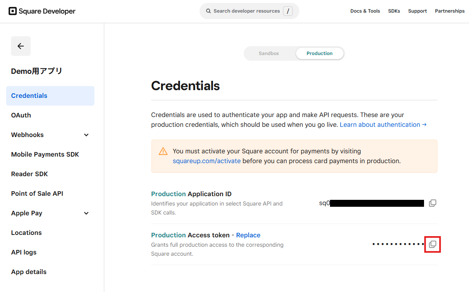This screenshot has width=469, height=292.
Task: Open Docs & Tools menu
Action: (x=365, y=11)
